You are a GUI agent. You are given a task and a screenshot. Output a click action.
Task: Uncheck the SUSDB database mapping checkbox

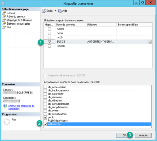coord(50,42)
